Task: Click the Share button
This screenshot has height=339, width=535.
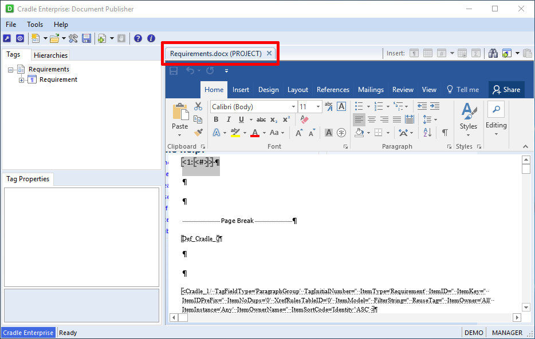Action: tap(507, 90)
